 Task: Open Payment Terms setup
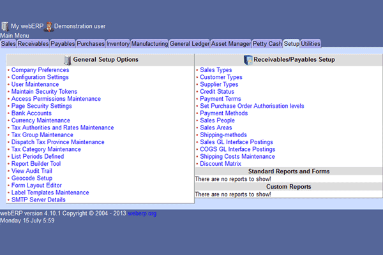pyautogui.click(x=220, y=99)
